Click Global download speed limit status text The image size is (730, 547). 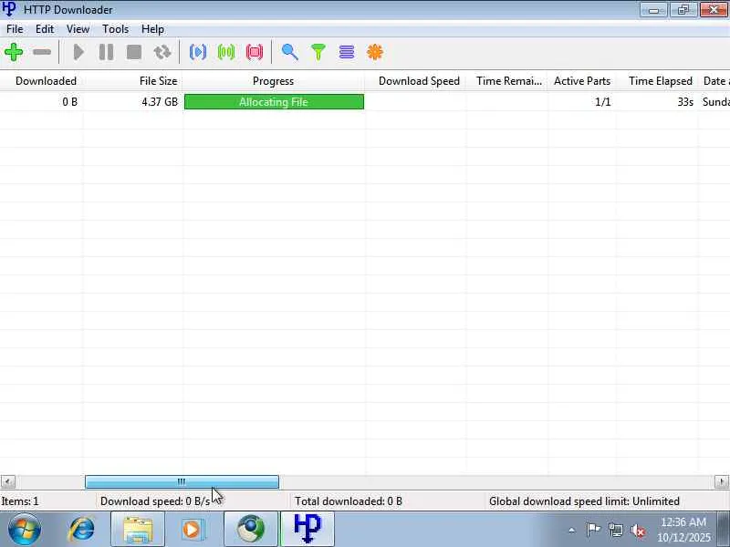pyautogui.click(x=584, y=501)
